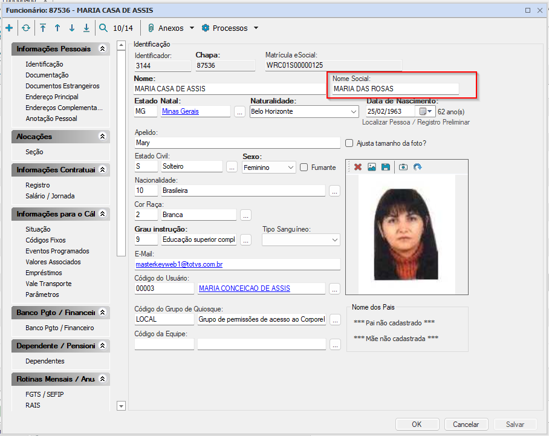Open Dependentes in sidebar

45,360
